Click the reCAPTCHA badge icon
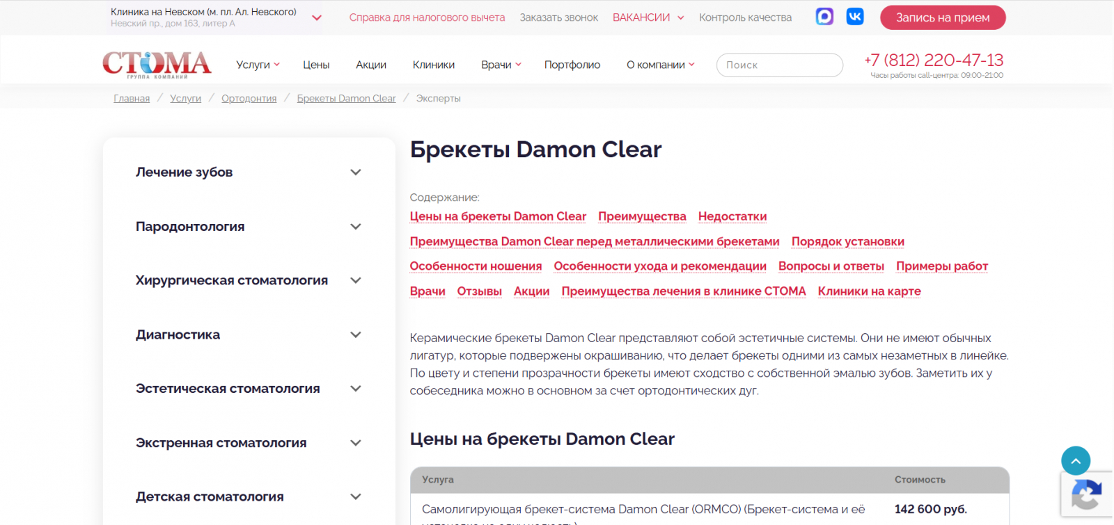The image size is (1114, 525). pos(1086,496)
